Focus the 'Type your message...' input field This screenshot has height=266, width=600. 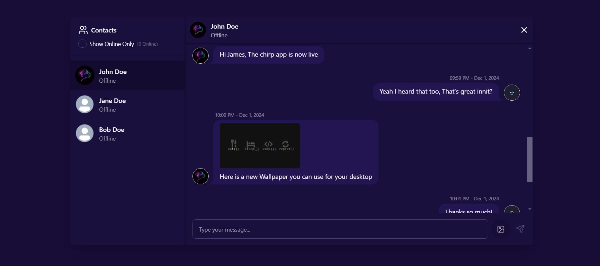coord(340,229)
